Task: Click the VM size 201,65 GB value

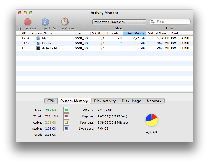Action: [105, 110]
